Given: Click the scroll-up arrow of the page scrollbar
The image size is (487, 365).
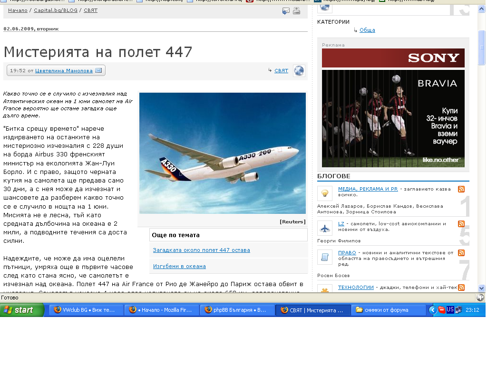Looking at the screenshot, I should (481, 9).
